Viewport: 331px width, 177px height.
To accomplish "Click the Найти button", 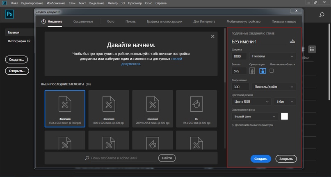I will (167, 158).
